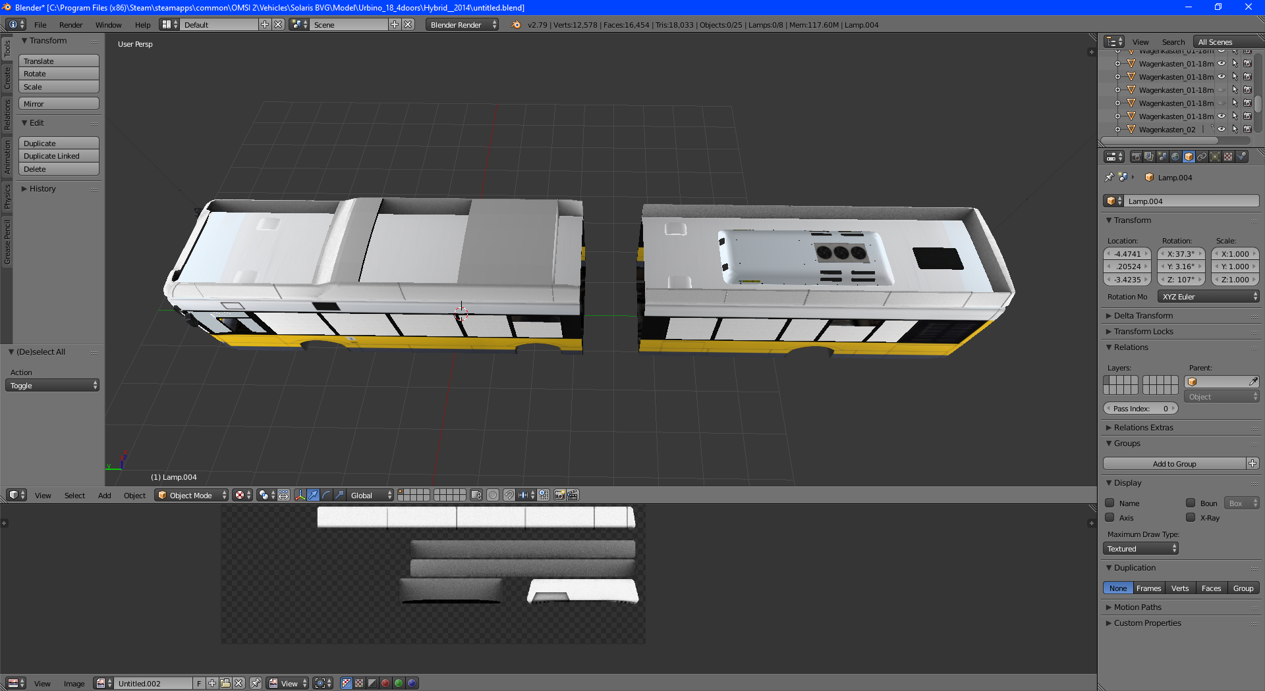Open the Render properties camera tab
This screenshot has height=691, width=1265.
[x=1136, y=157]
